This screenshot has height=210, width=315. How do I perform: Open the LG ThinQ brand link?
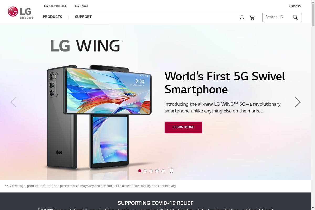(x=81, y=6)
